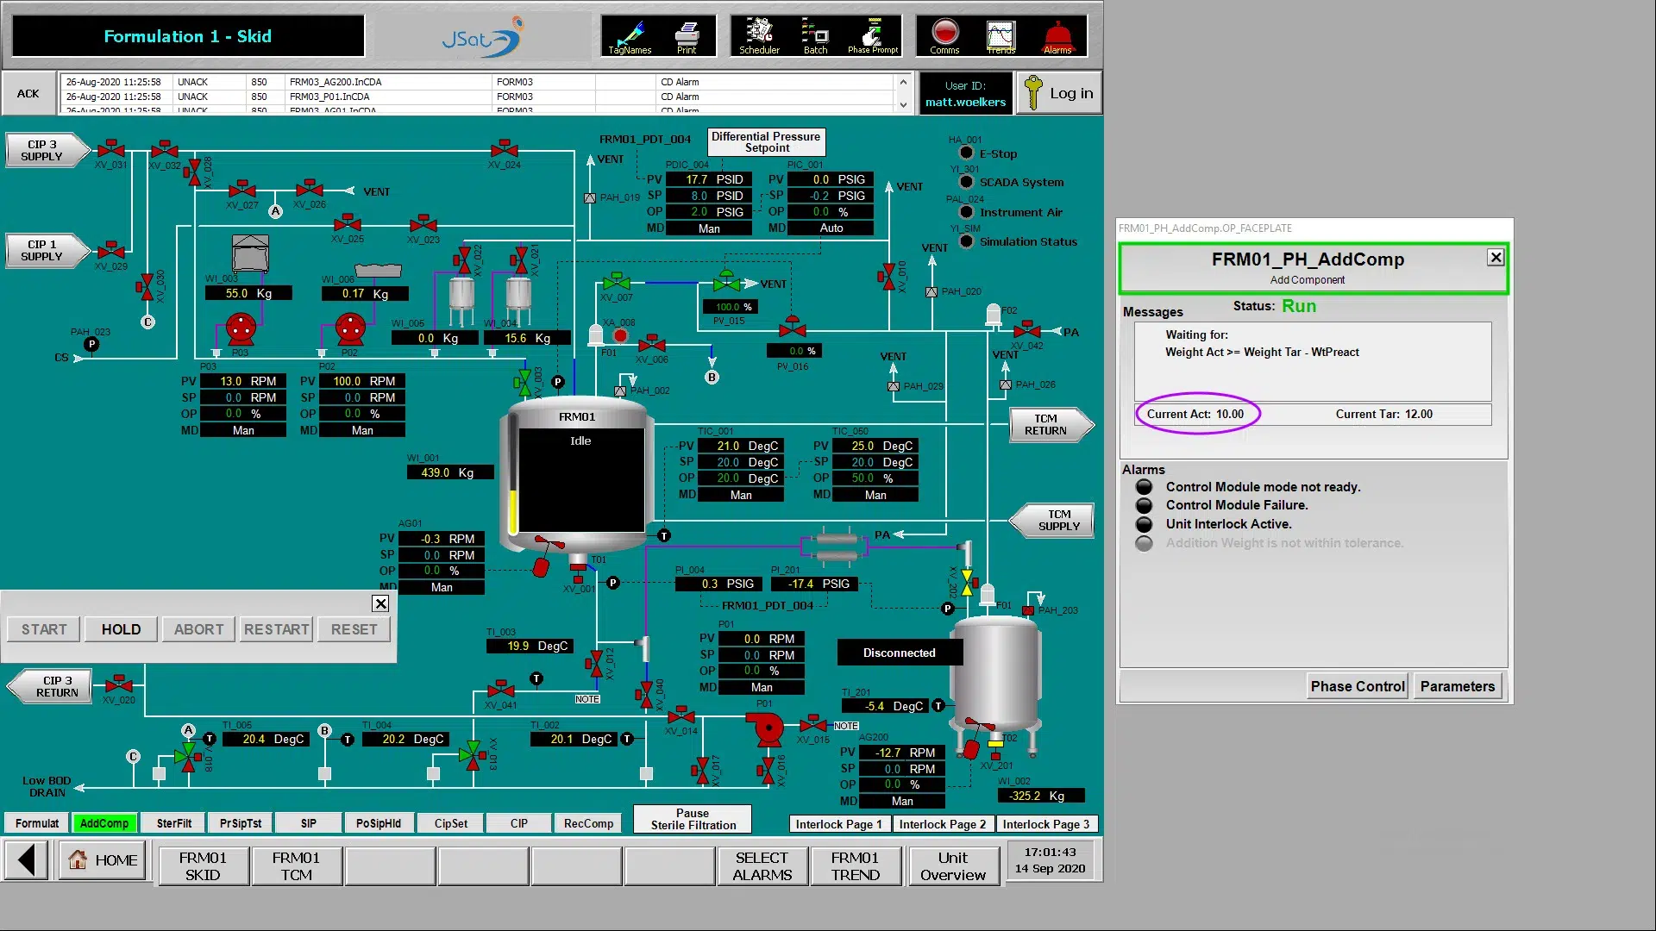
Task: Click Pause Sterile Filtration button
Action: pyautogui.click(x=693, y=819)
